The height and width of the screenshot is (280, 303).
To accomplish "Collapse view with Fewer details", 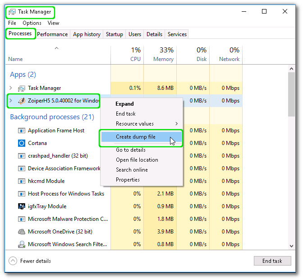I will tap(30, 261).
